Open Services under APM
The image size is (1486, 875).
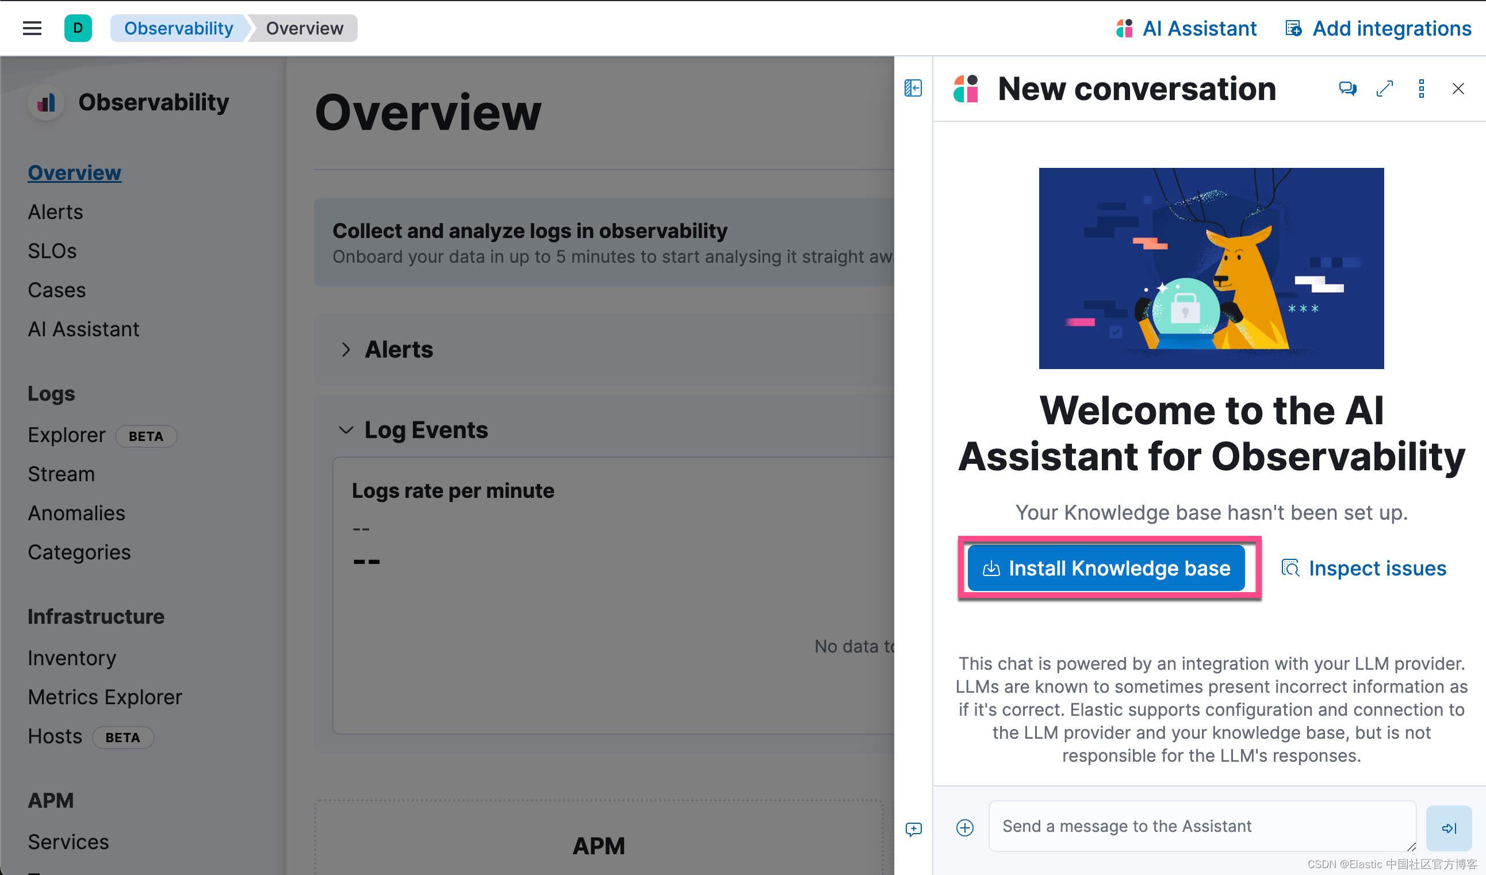pos(68,842)
